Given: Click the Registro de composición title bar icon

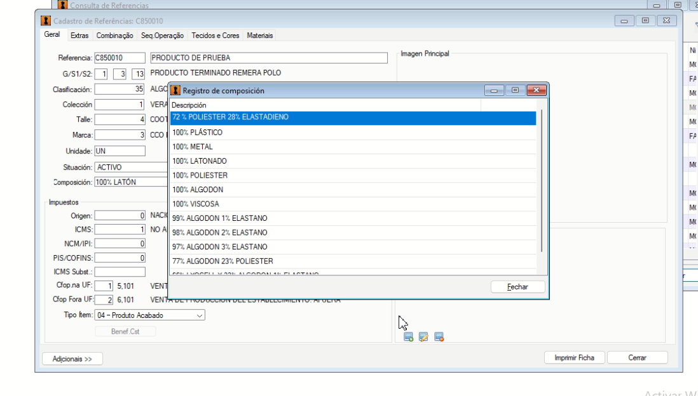Looking at the screenshot, I should tap(176, 91).
